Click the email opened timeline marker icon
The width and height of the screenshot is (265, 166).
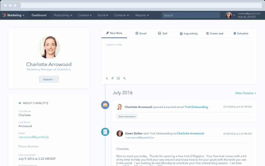(x=105, y=105)
